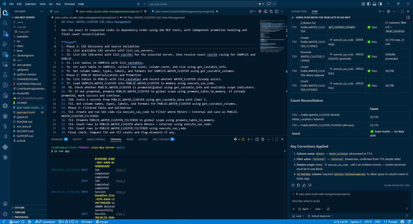Open the Search view in activity bar
This screenshot has height=224, width=413.
click(x=5, y=23)
